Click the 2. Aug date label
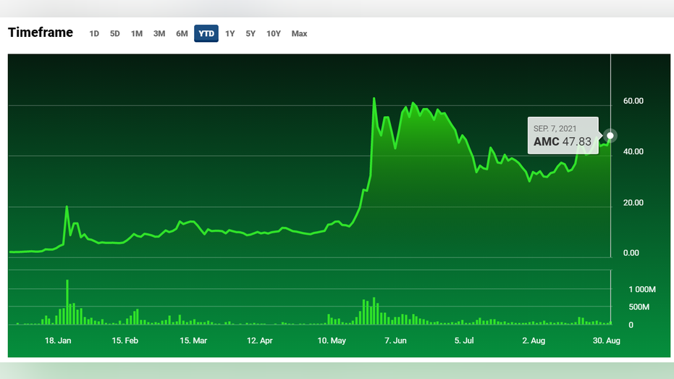The width and height of the screenshot is (674, 379). [534, 341]
